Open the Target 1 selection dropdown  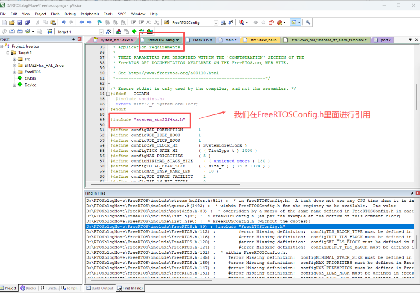coord(101,32)
